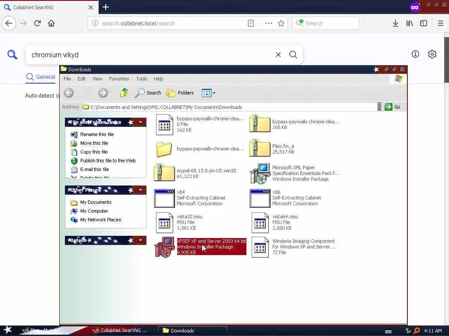
Task: Open the View menu in Explorer
Action: pos(97,79)
